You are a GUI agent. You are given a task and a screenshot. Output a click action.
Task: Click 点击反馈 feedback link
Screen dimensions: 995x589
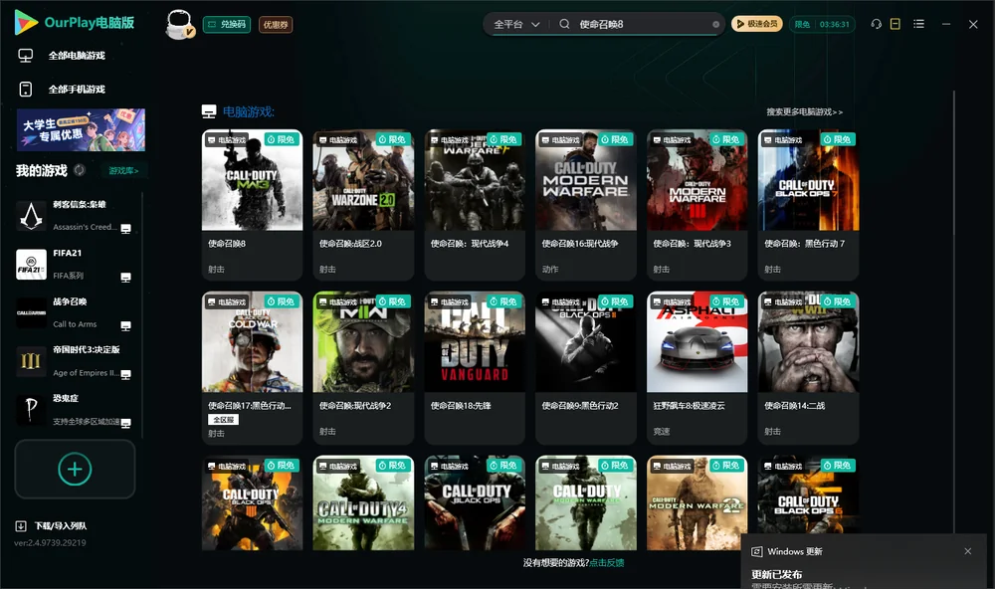[607, 563]
